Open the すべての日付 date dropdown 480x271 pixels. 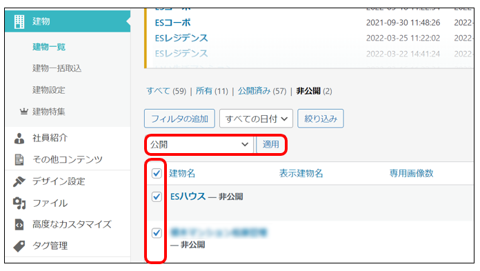click(256, 119)
